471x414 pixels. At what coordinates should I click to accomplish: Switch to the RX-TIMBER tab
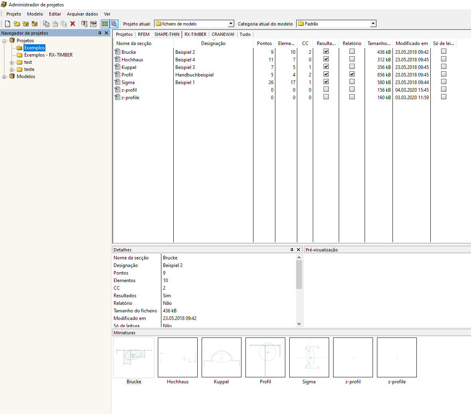pos(196,34)
